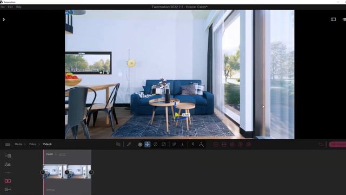346x195 pixels.
Task: Click the pink playhead line in the timeline
Action: [x=43, y=172]
